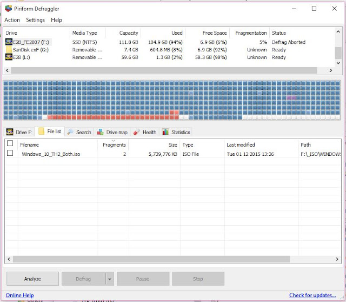Select the E2B (L:) drive icon
Image resolution: width=346 pixels, height=302 pixels.
(9, 57)
